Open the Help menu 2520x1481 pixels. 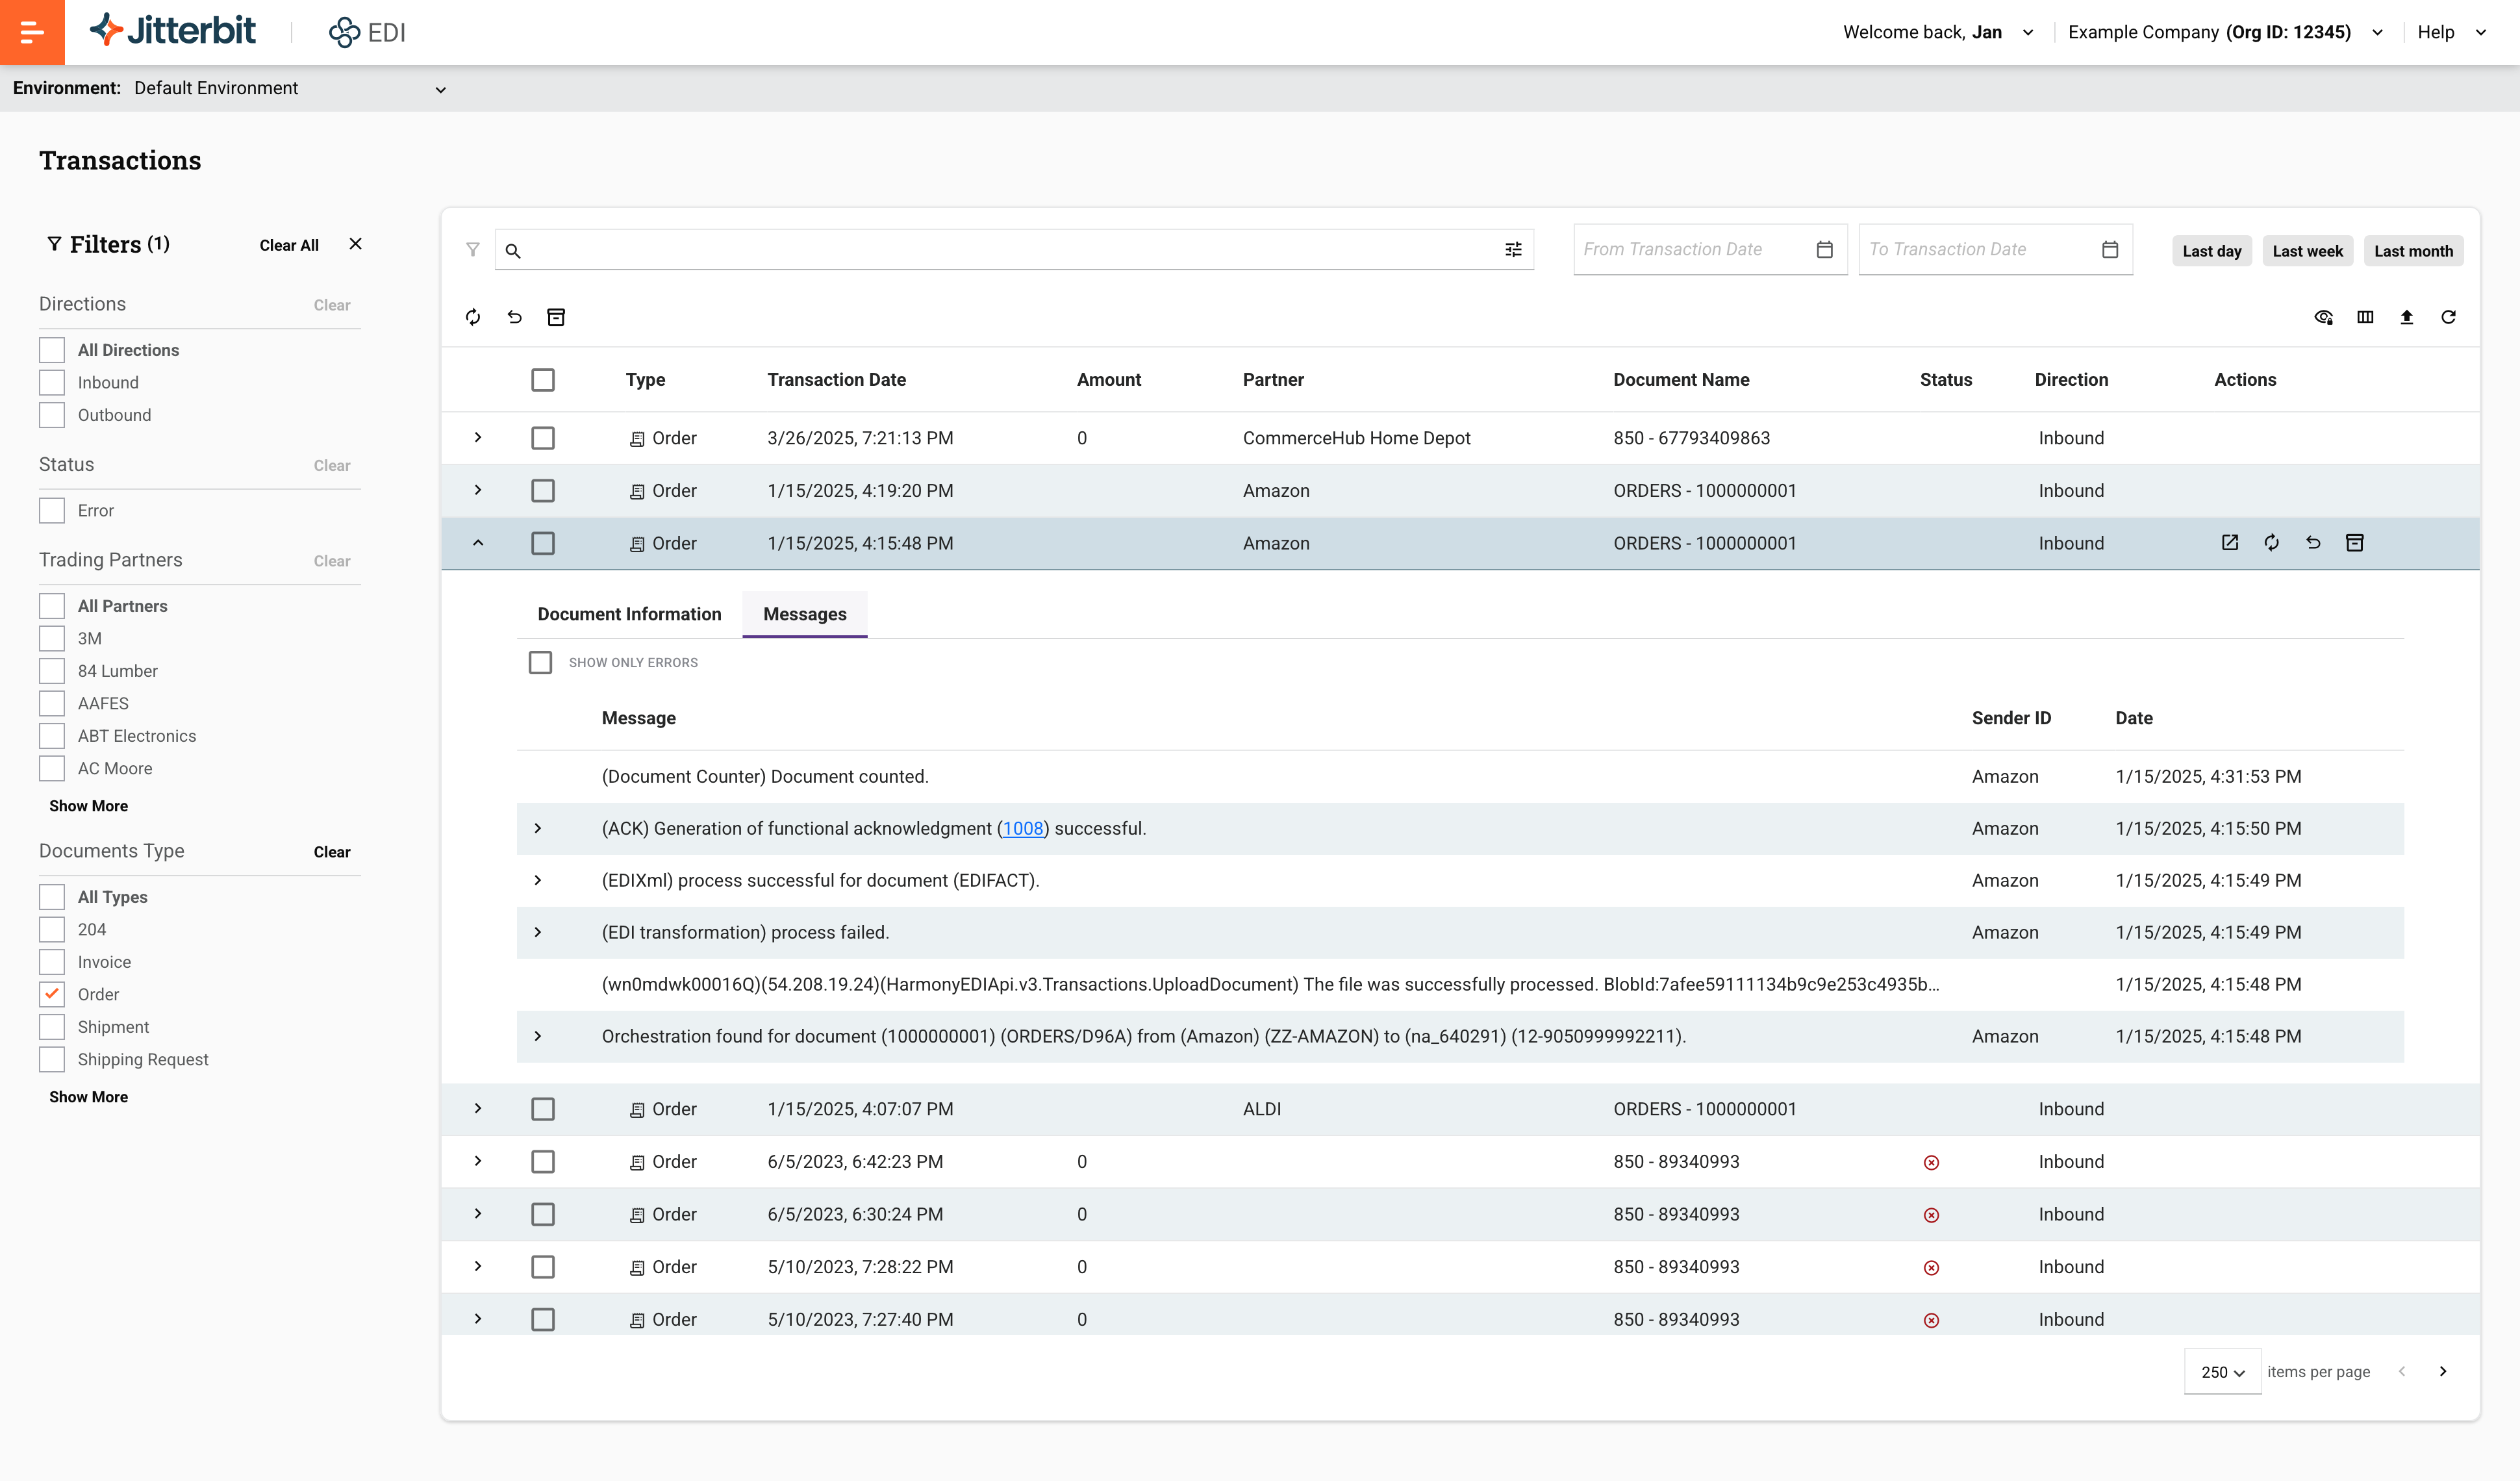coord(2451,32)
